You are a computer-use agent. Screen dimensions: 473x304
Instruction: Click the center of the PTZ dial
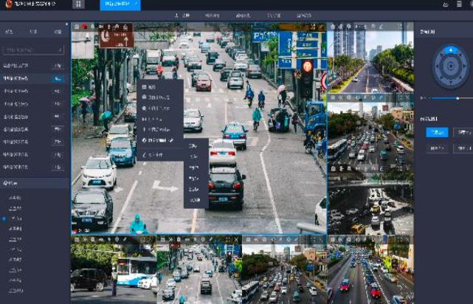[x=451, y=66]
